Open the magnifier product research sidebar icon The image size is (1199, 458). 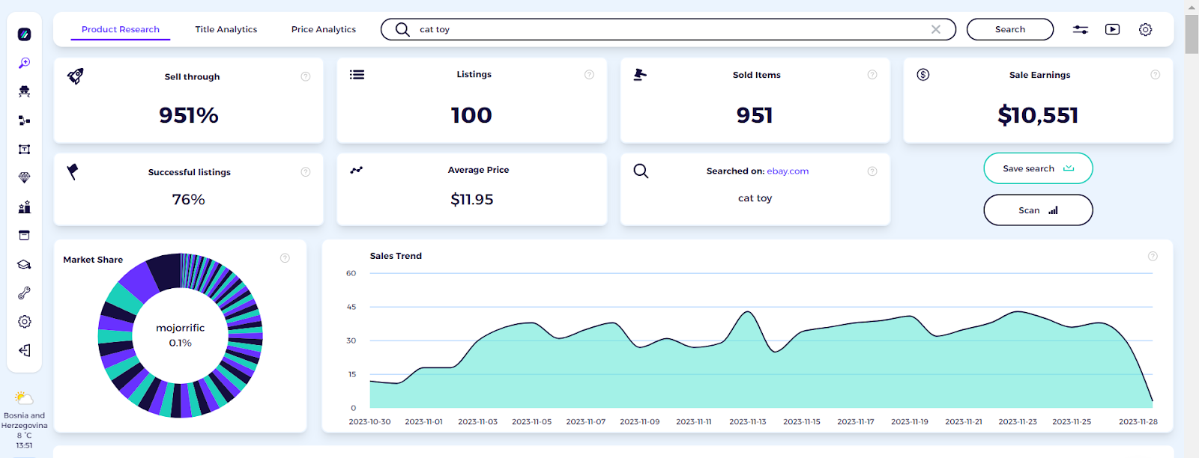[x=24, y=63]
